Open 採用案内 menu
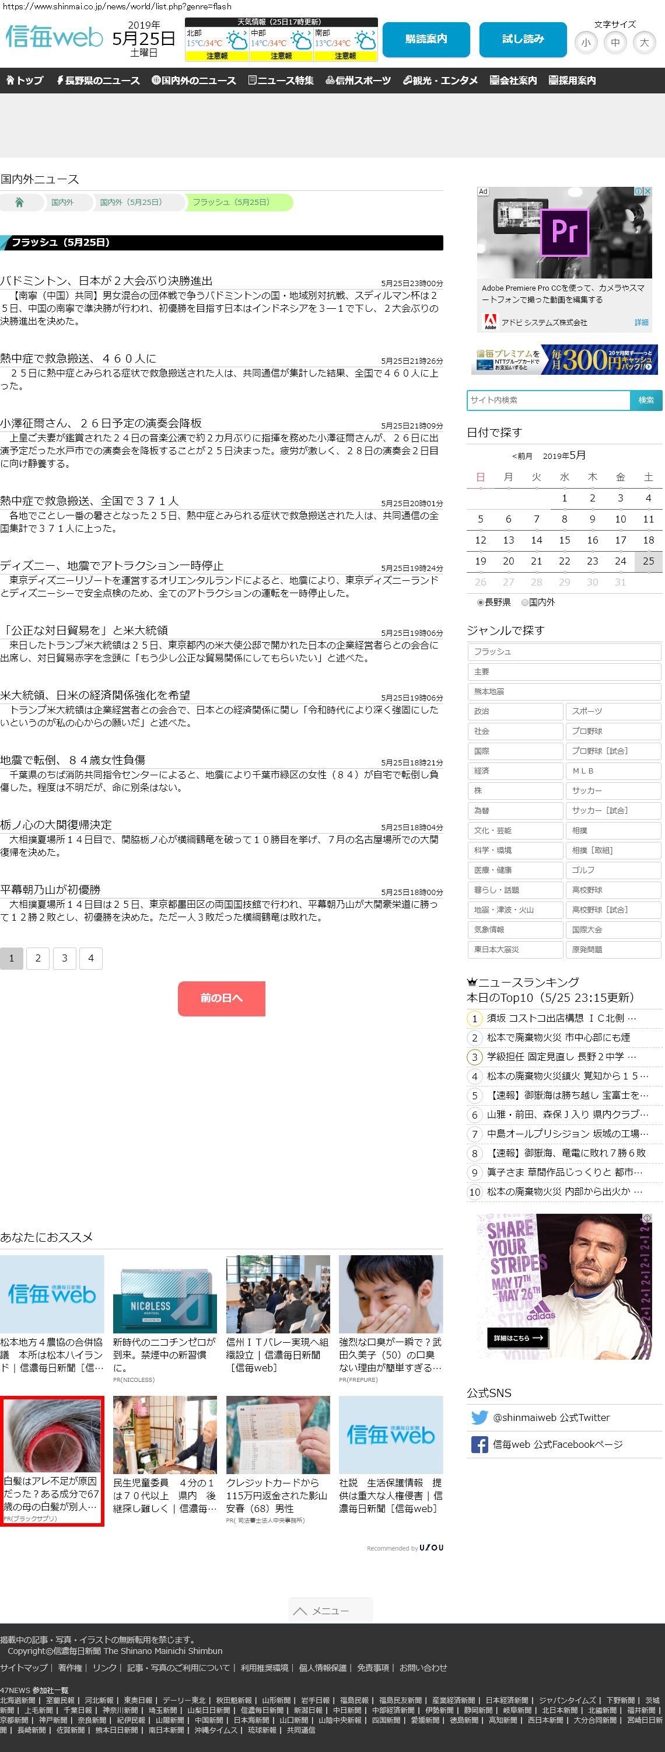665x1752 pixels. coord(572,80)
